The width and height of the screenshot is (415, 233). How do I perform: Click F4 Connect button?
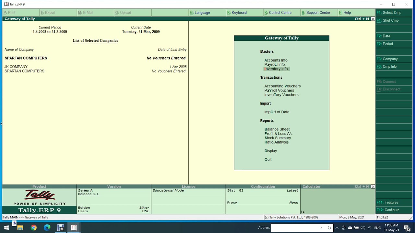point(394,82)
